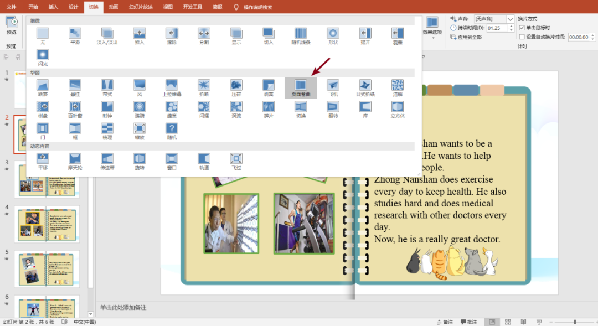Adjust the auto-advance time spinner

pyautogui.click(x=592, y=37)
